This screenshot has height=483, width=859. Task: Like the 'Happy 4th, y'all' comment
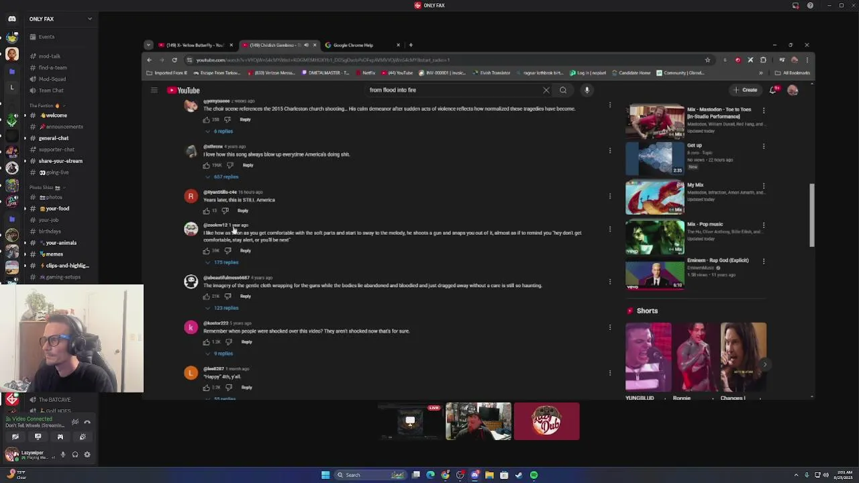[206, 388]
